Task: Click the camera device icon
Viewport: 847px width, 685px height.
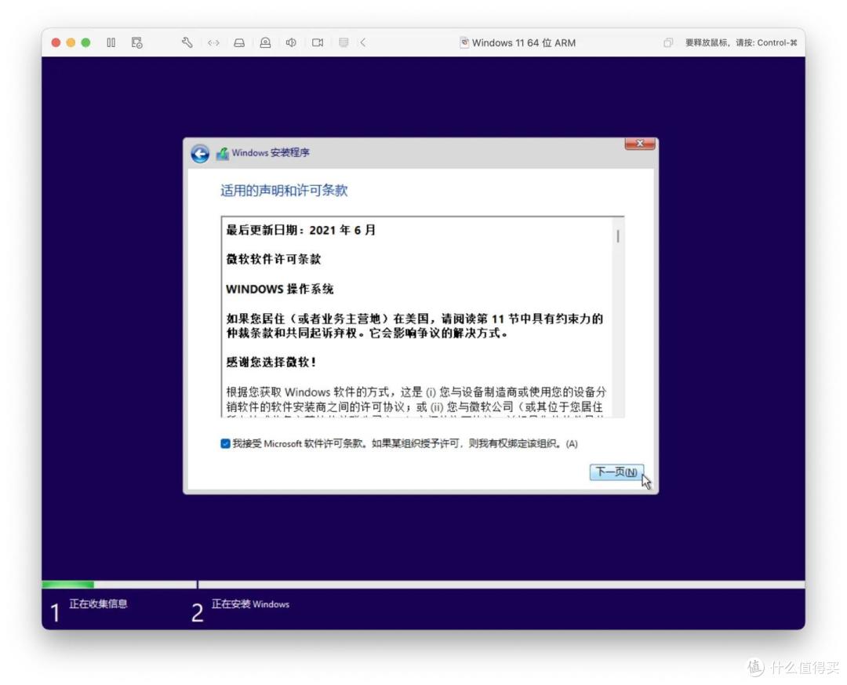Action: point(318,42)
